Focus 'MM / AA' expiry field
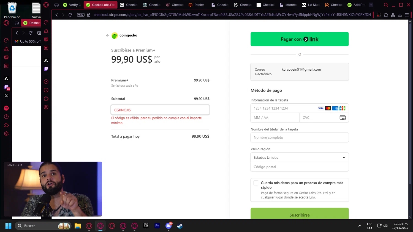This screenshot has width=413, height=232. 275,118
